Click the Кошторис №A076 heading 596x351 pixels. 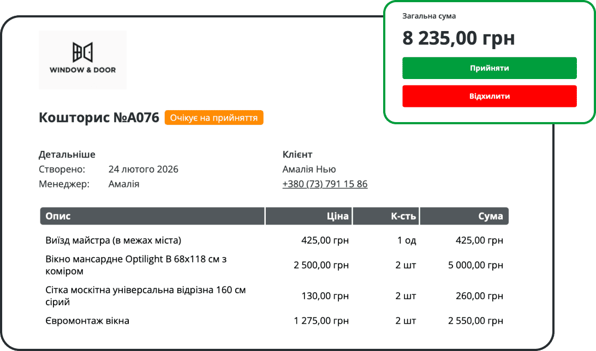[99, 118]
